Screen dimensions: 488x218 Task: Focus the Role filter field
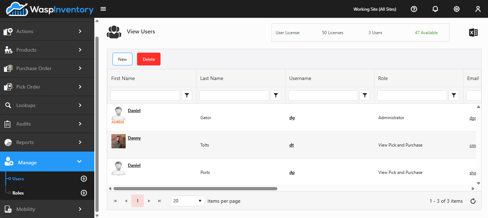pos(412,95)
